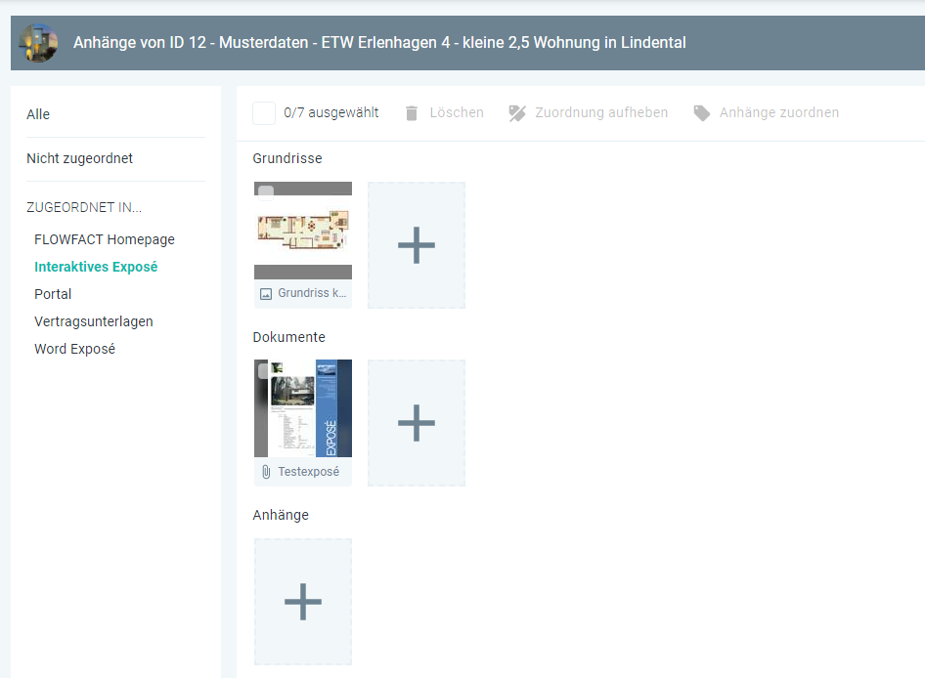
Task: Show all attachments via Alle
Action: tap(38, 114)
